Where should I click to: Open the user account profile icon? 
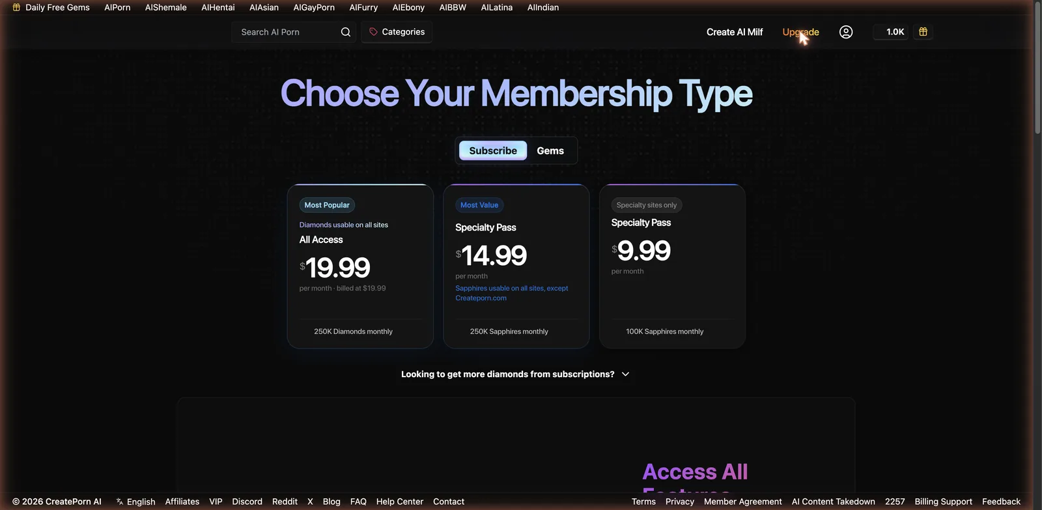846,32
